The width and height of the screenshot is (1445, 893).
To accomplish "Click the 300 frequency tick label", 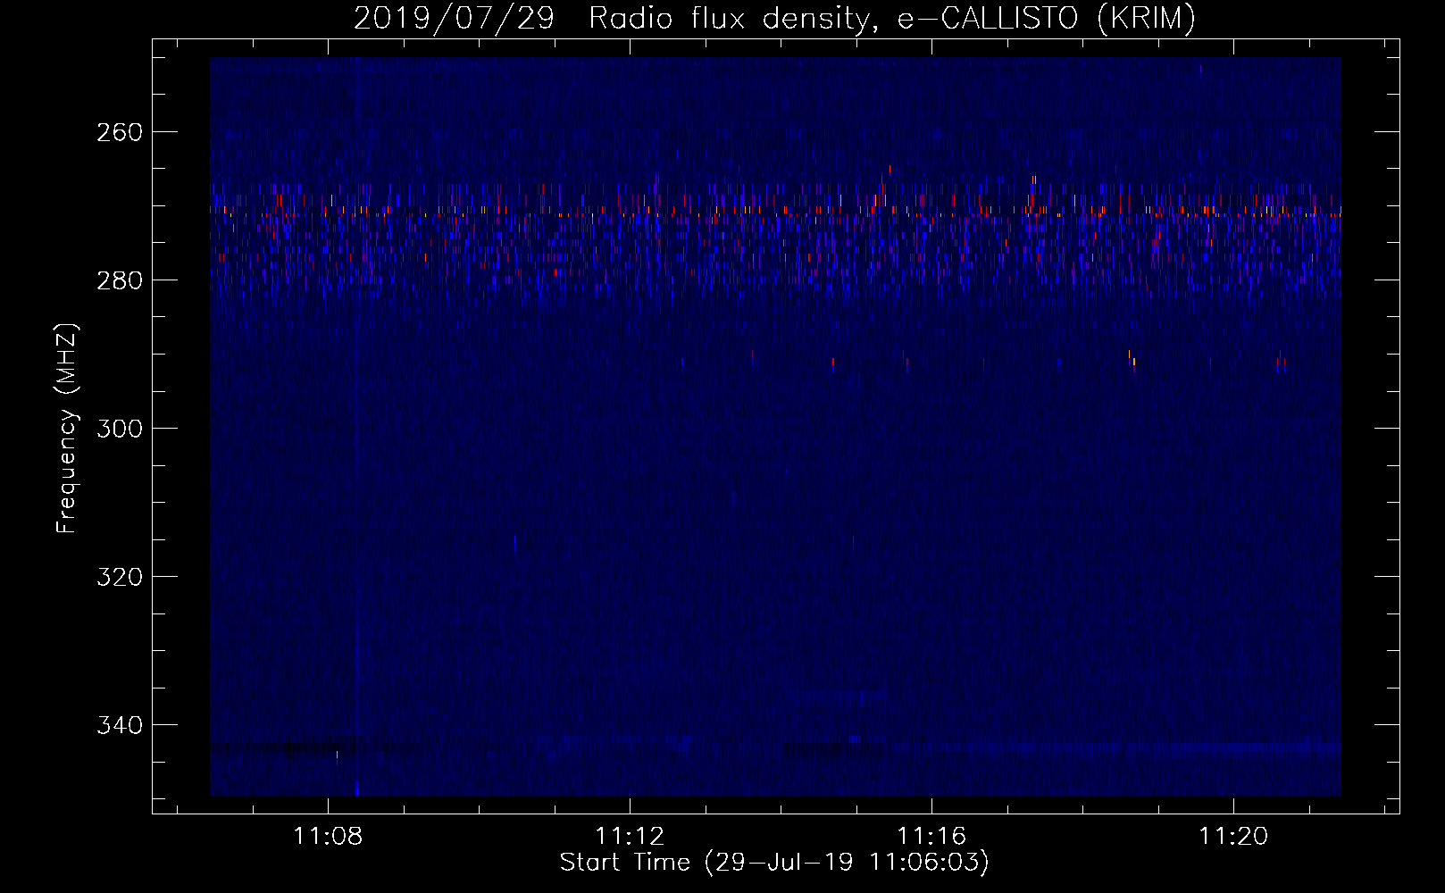I will tap(119, 429).
